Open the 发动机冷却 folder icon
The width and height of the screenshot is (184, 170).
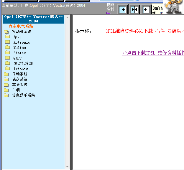[x=8, y=63]
